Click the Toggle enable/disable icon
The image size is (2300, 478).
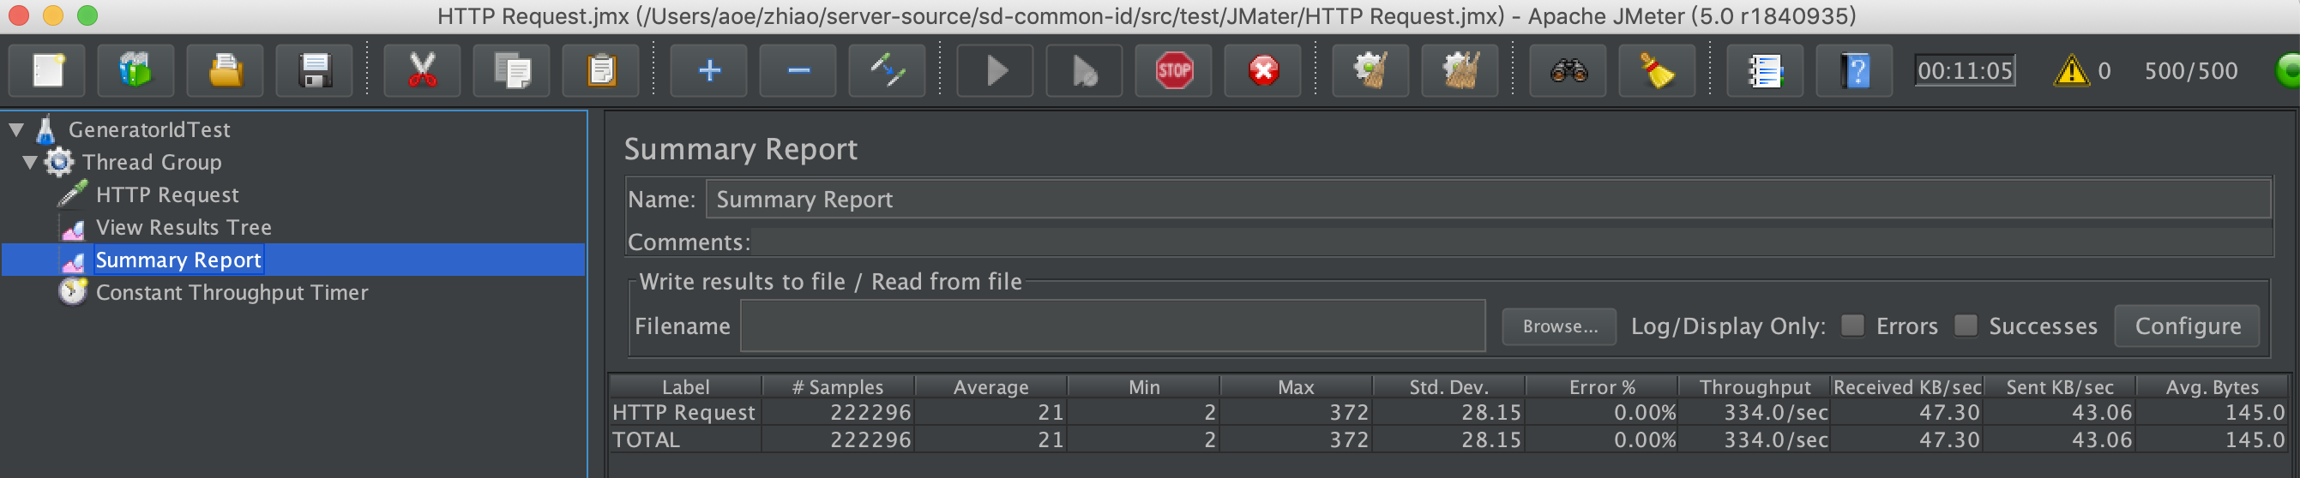click(888, 70)
